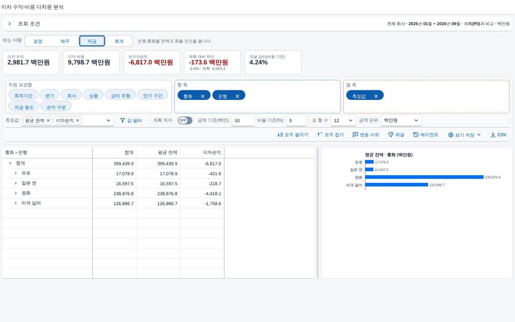Switch to the 회계 viewer tab
This screenshot has height=322, width=515.
[119, 41]
